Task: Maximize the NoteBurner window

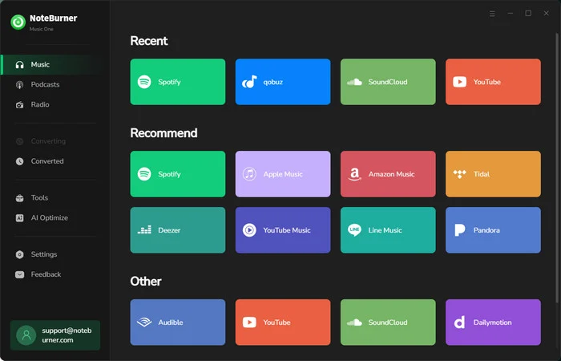Action: pos(528,14)
